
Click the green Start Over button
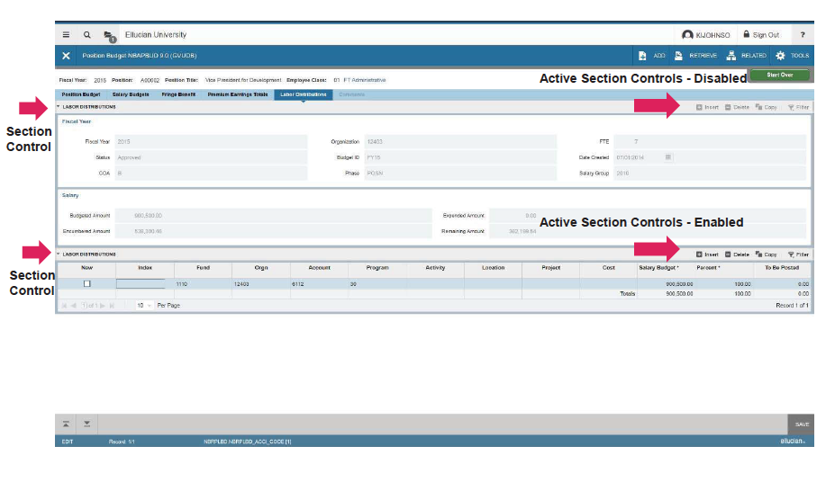[x=779, y=76]
